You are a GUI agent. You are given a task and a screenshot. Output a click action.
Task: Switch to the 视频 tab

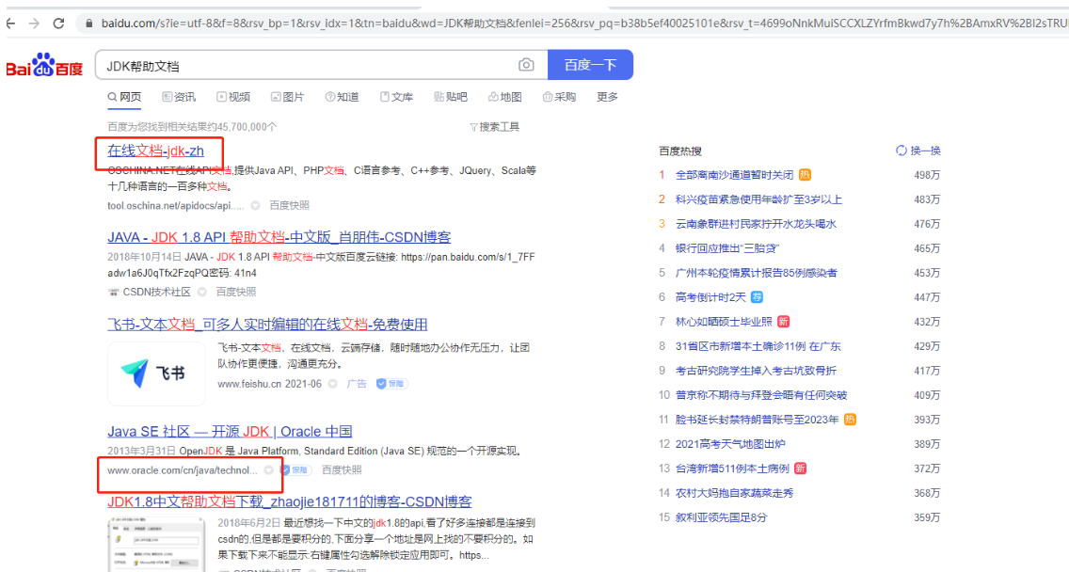point(233,98)
